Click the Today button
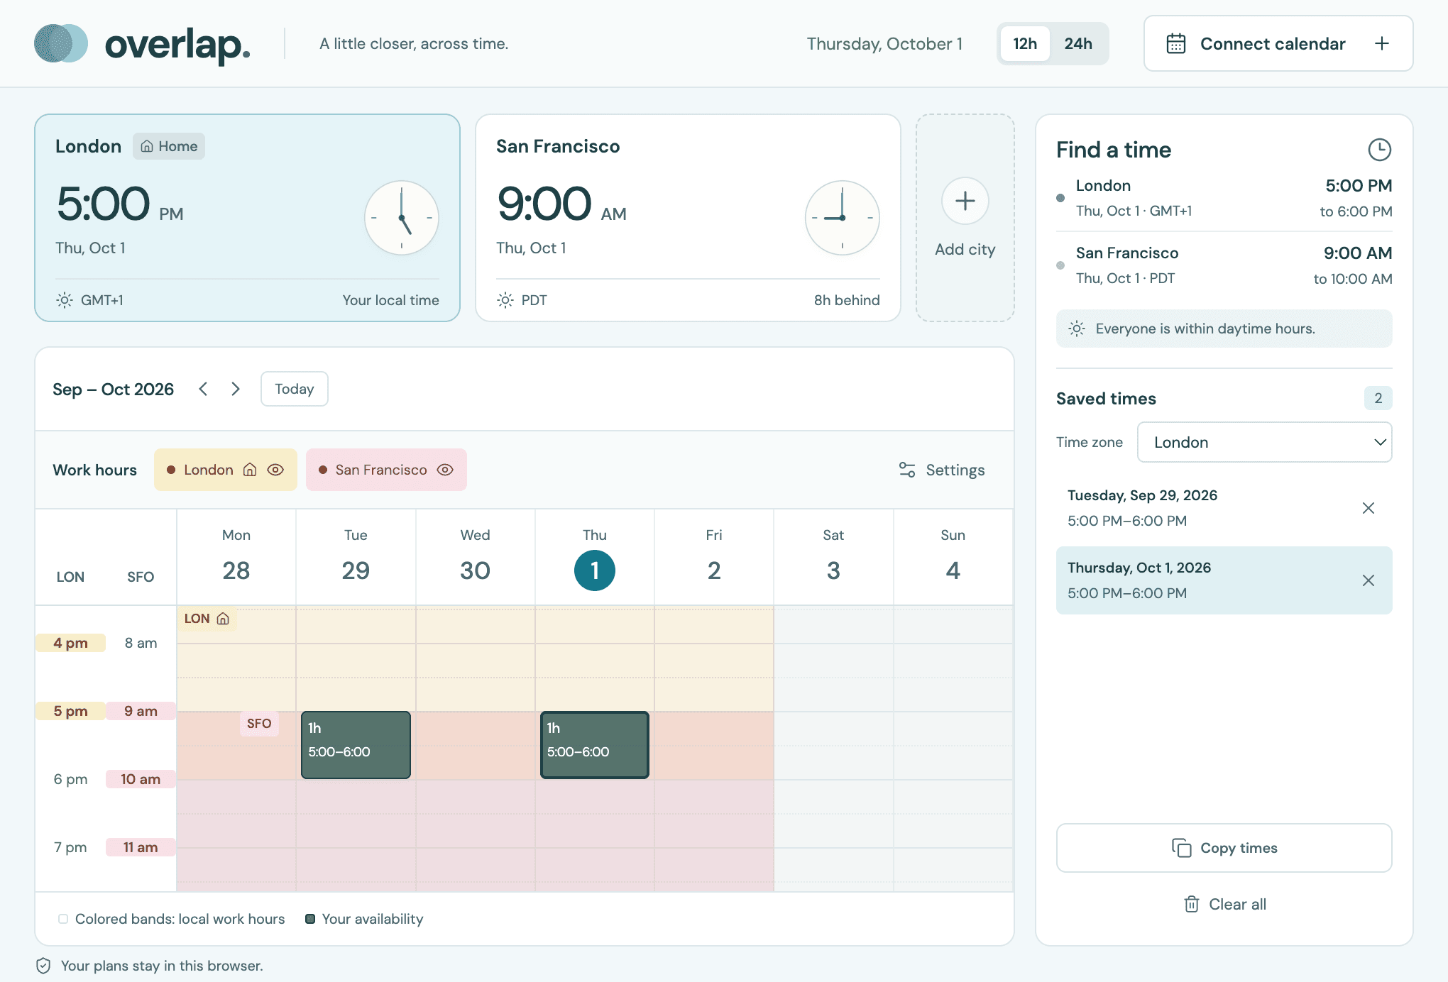Viewport: 1448px width, 982px height. (295, 389)
